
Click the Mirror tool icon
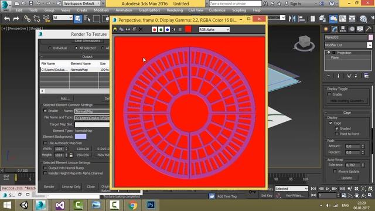pyautogui.click(x=292, y=19)
